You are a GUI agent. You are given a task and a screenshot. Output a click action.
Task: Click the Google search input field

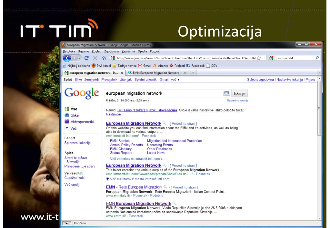(x=164, y=93)
